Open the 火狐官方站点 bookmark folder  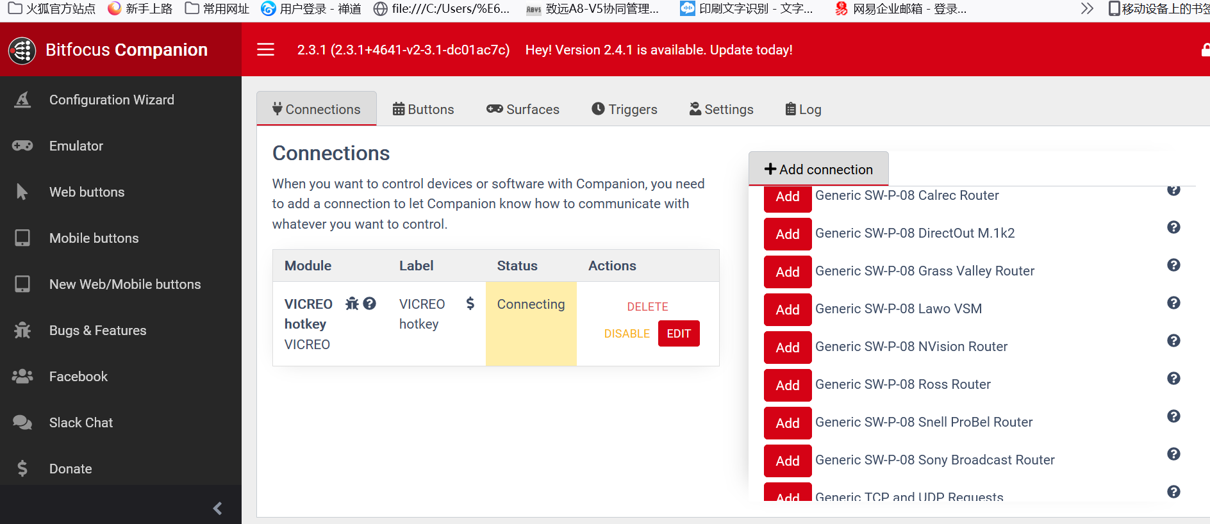52,8
